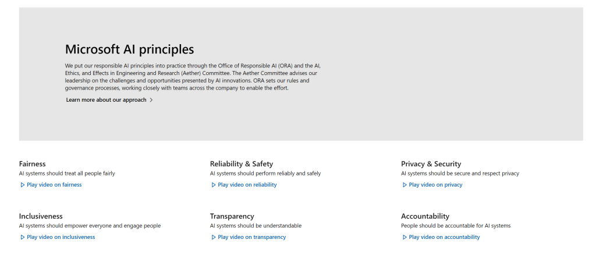Open the Play video on fairness link
The image size is (596, 254).
point(54,185)
